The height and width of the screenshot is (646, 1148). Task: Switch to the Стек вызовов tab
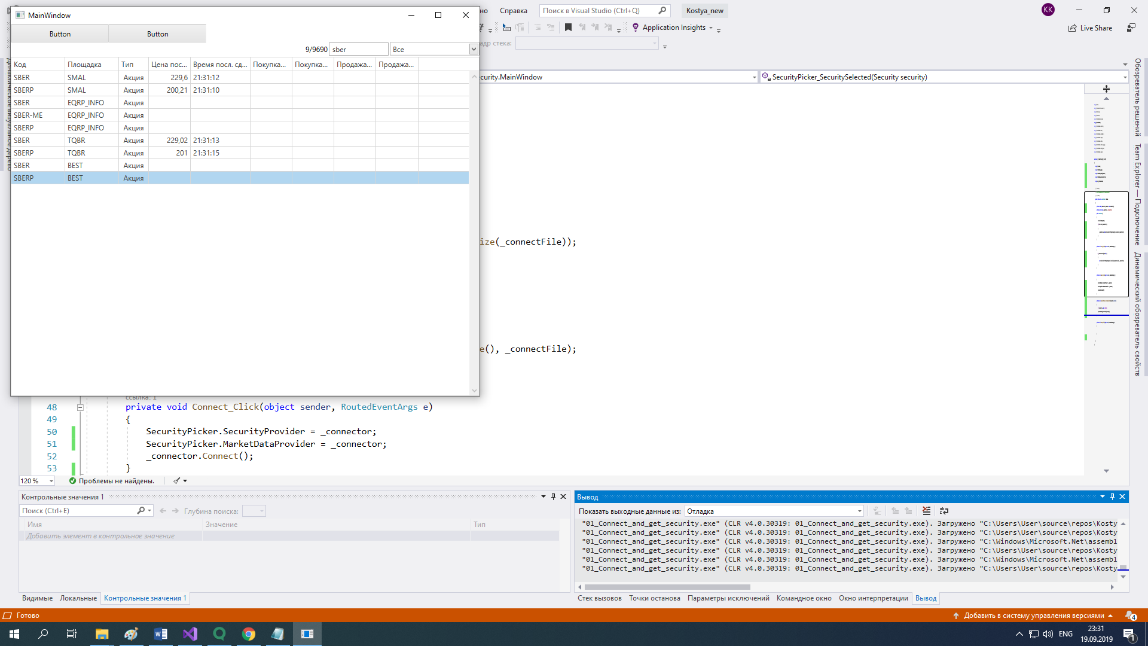click(599, 598)
